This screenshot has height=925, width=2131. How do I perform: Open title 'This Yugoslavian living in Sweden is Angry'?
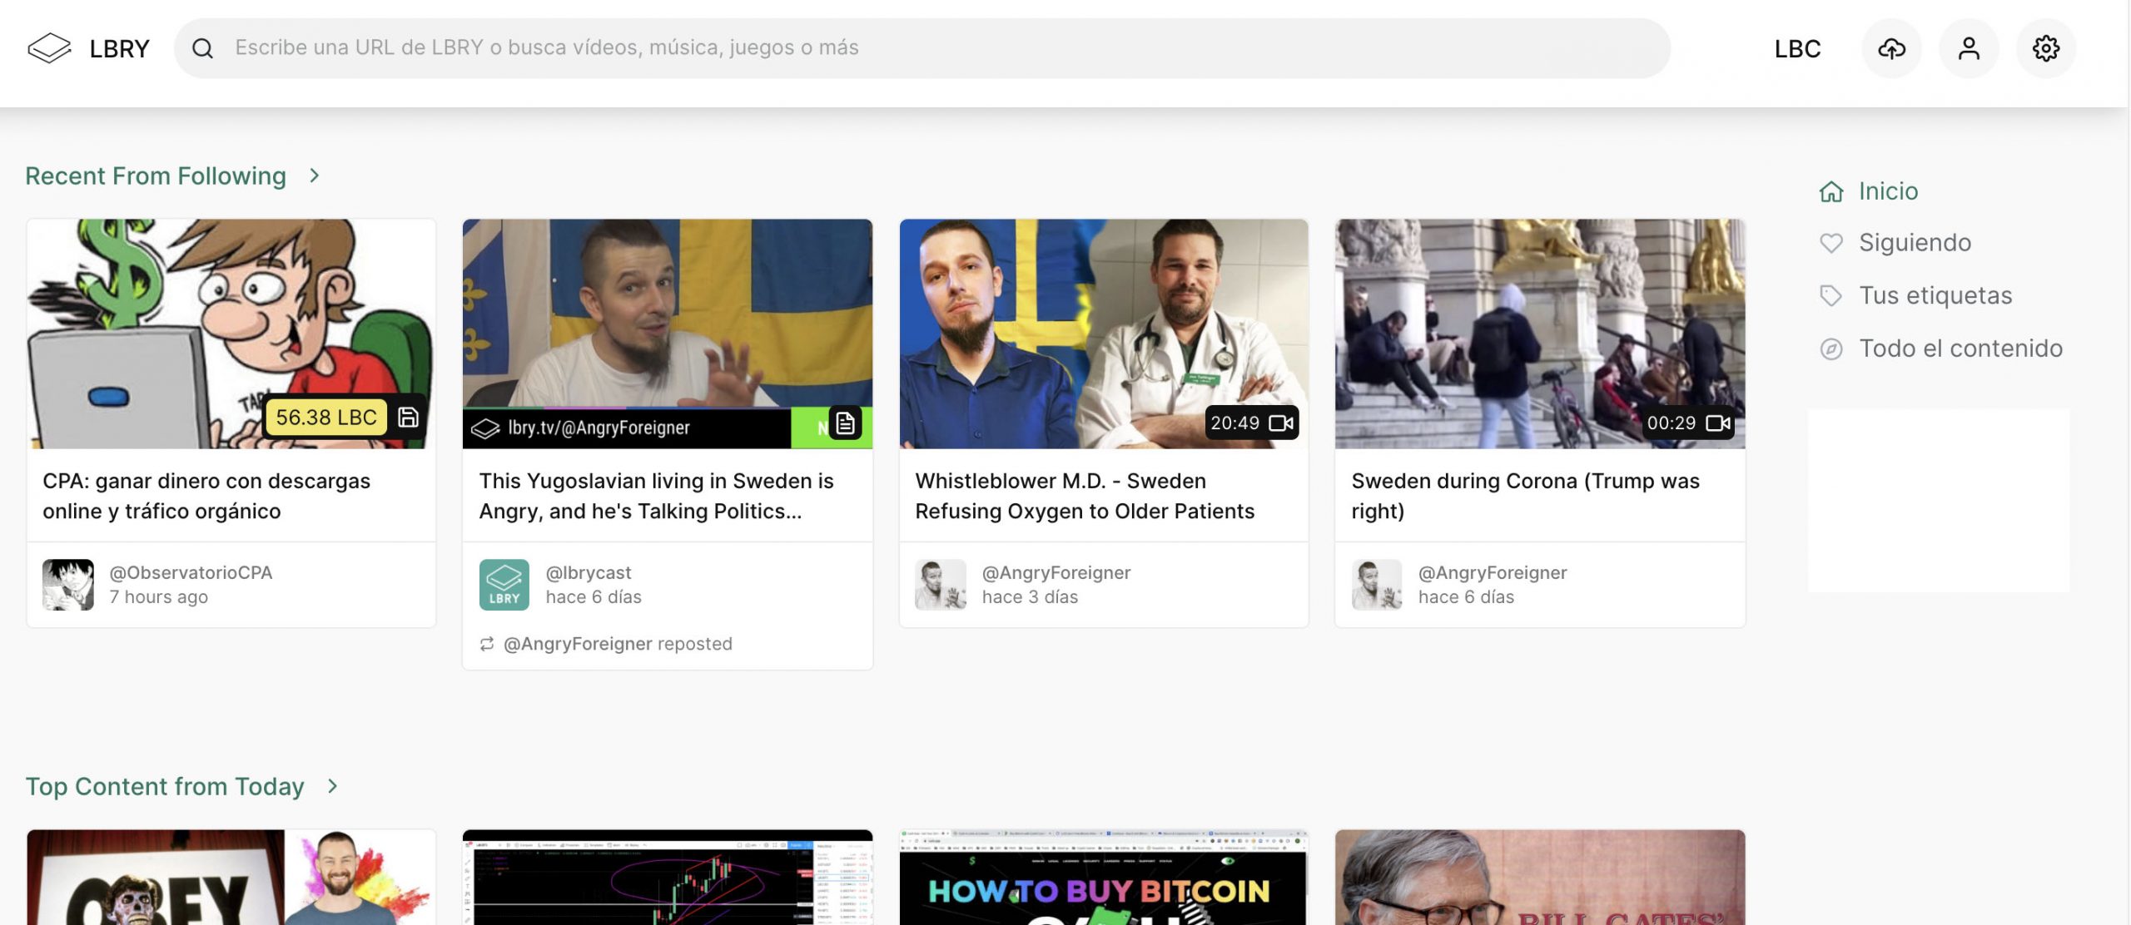(x=656, y=496)
